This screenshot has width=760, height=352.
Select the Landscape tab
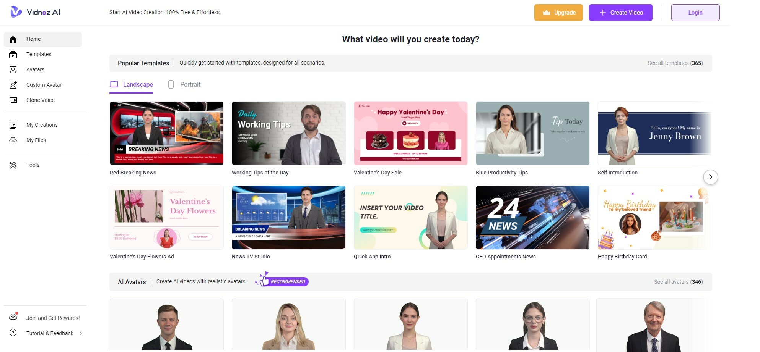tap(131, 85)
